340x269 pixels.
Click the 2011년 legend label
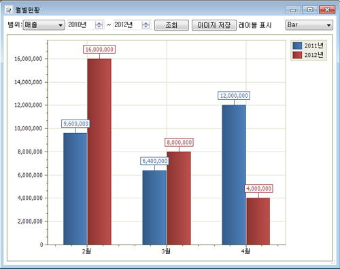tap(314, 46)
